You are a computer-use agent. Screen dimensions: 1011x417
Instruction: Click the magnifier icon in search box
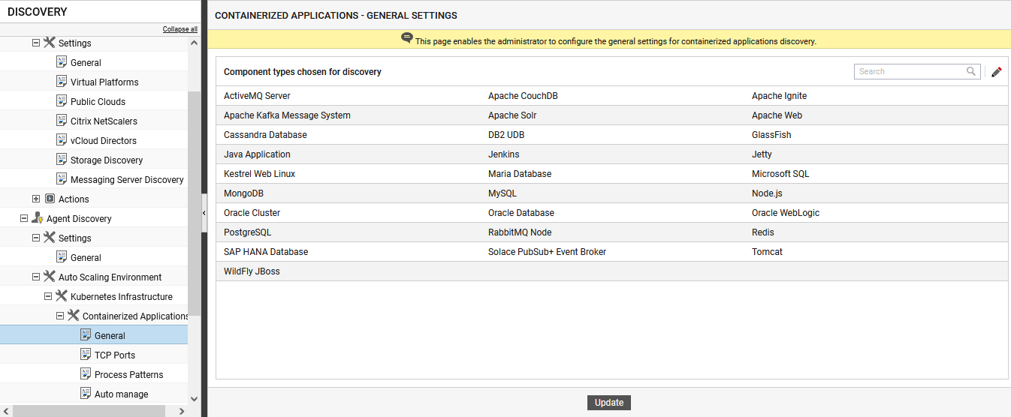[971, 71]
